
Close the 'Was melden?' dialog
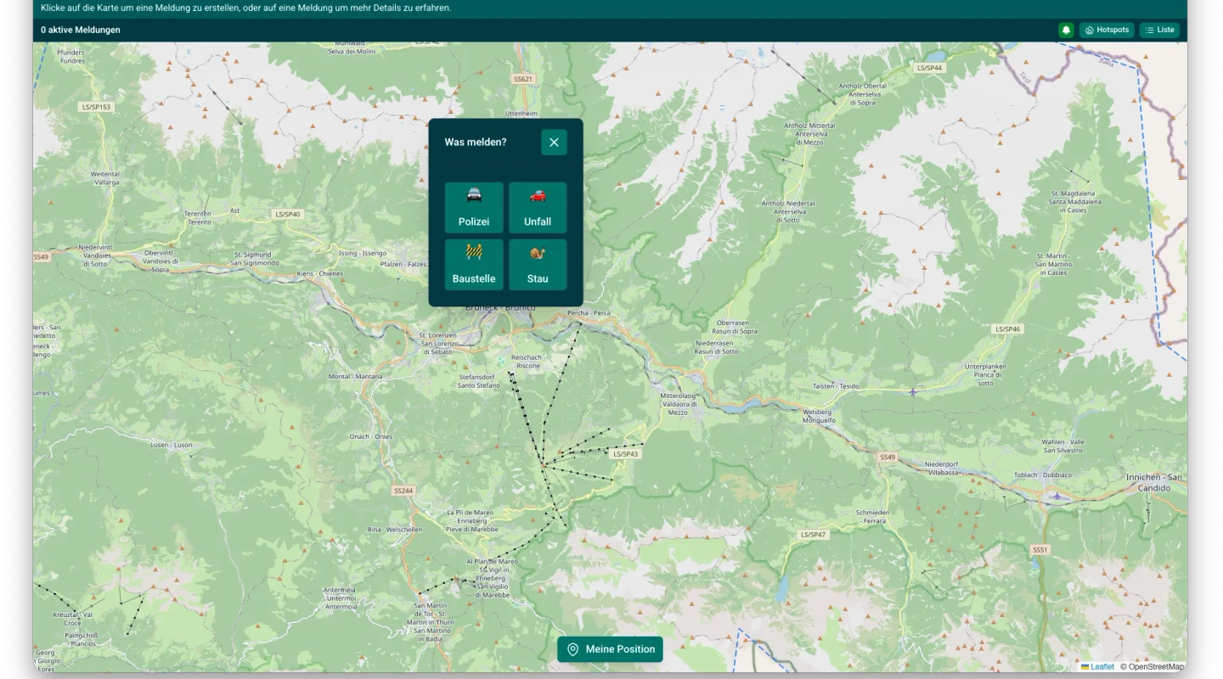(x=554, y=143)
